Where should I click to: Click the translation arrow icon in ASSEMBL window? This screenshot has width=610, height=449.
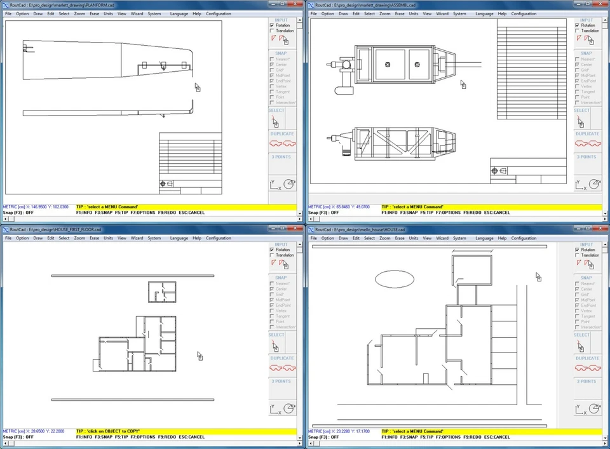pos(586,37)
